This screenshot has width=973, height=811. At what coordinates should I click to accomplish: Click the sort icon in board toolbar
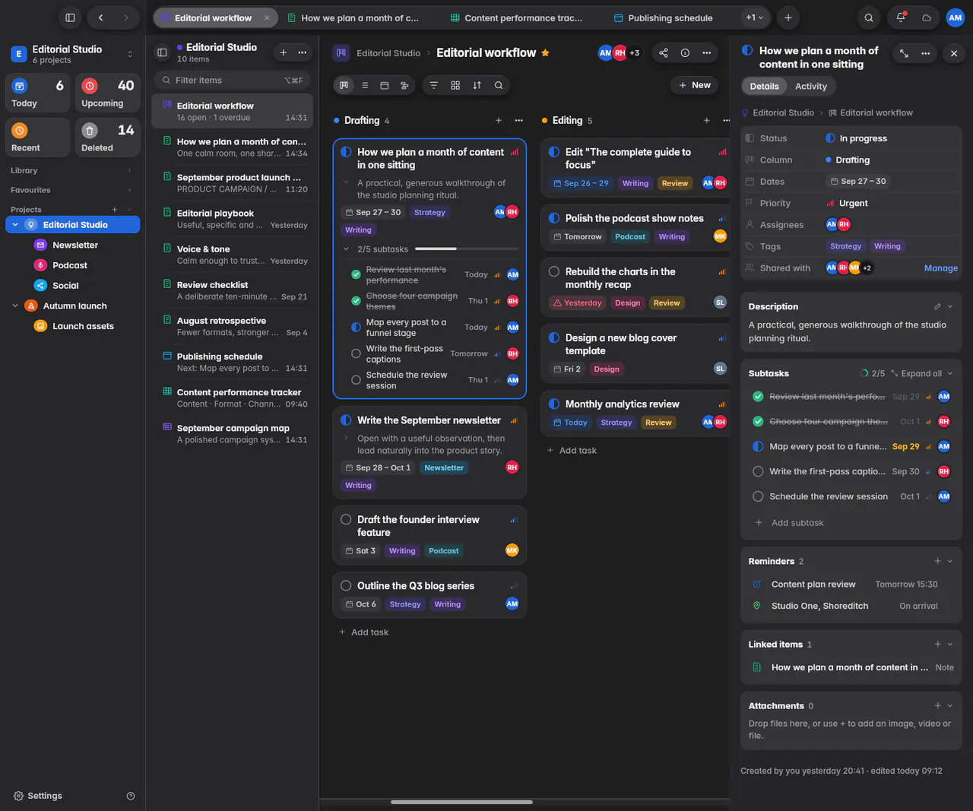pos(477,85)
